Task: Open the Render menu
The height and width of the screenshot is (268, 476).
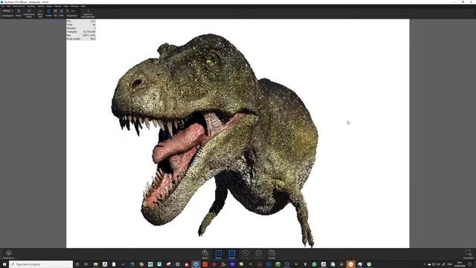Action: click(x=58, y=6)
